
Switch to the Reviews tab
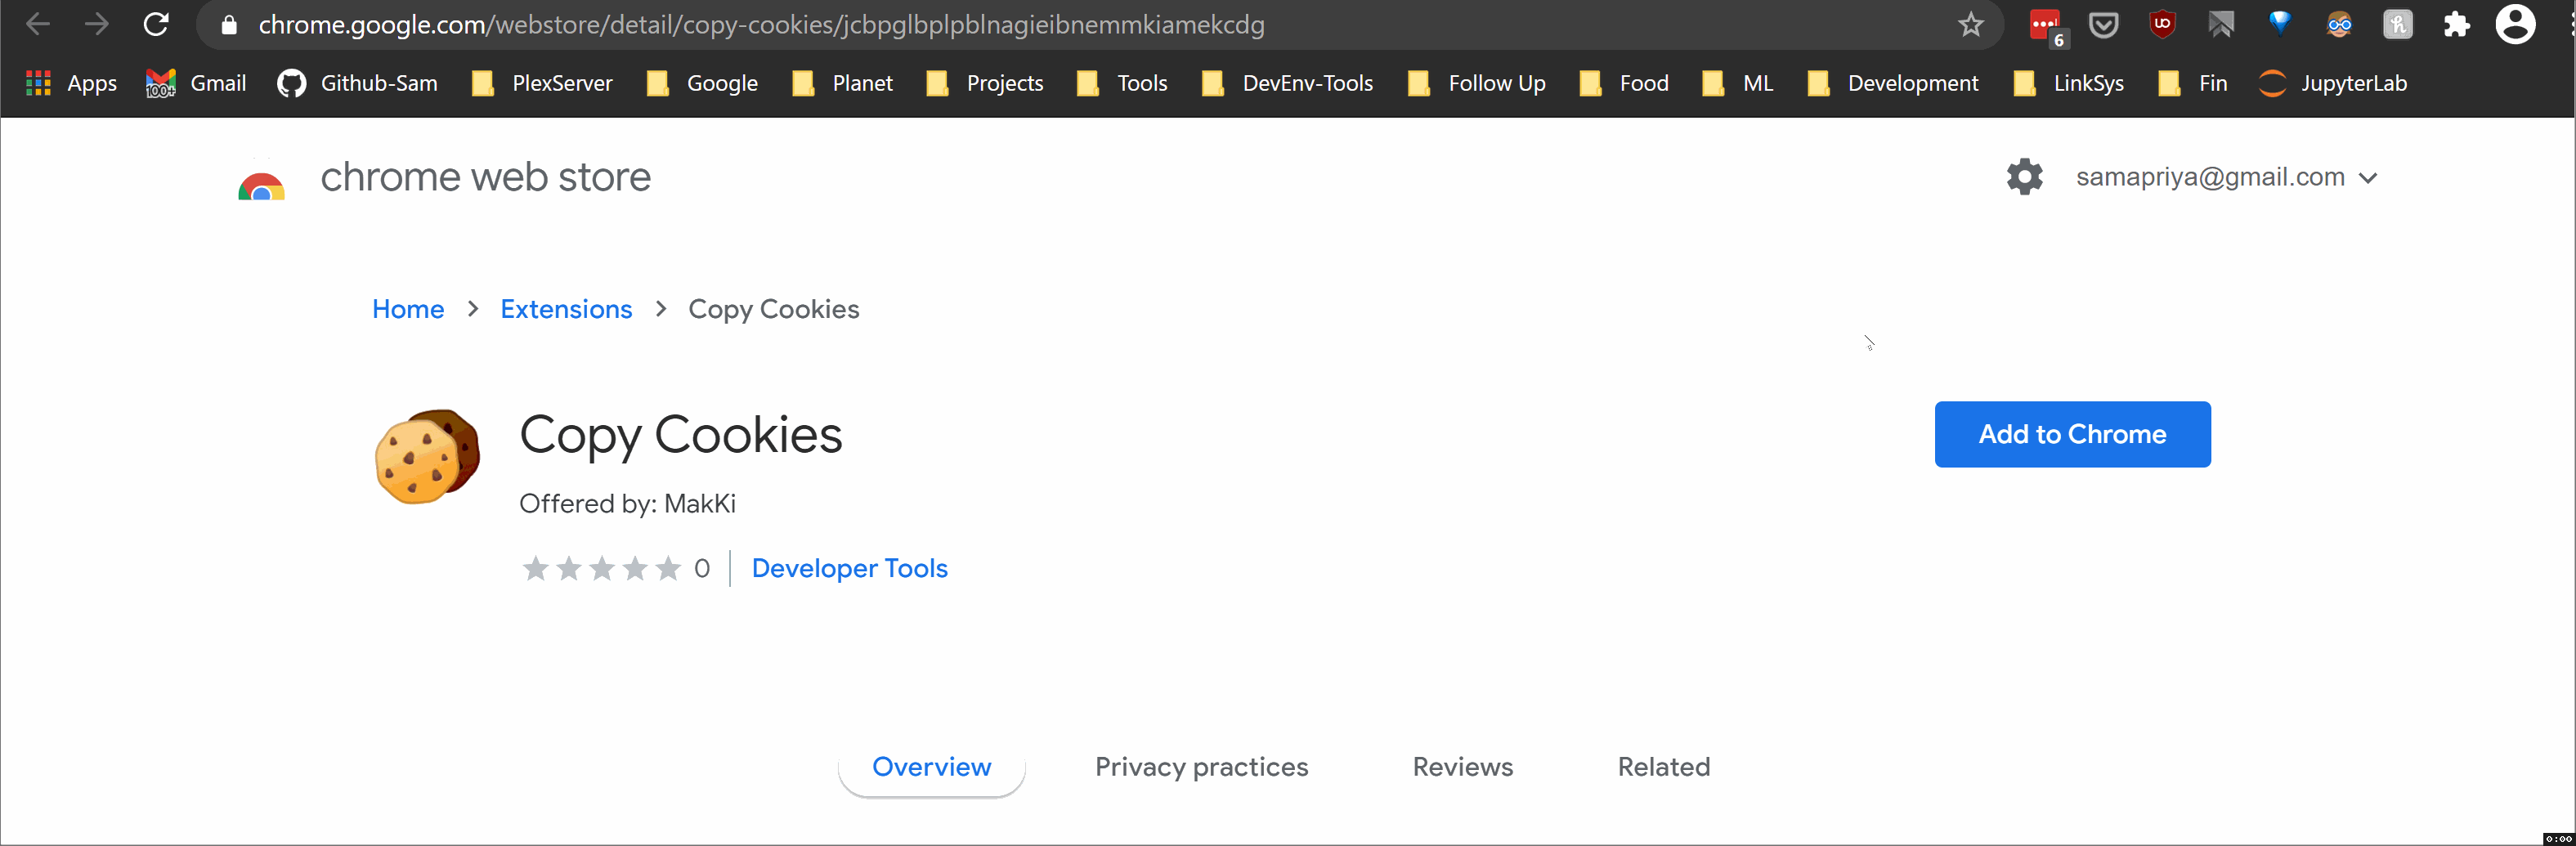[1462, 767]
